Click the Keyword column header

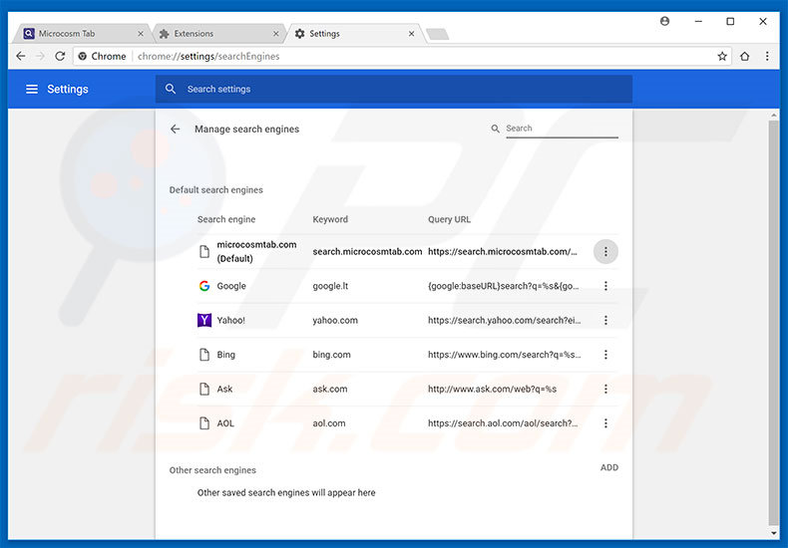[330, 219]
